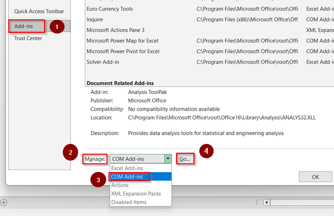Click the 'No compatibility information available' text
The width and height of the screenshot is (334, 216).
[x=174, y=109]
